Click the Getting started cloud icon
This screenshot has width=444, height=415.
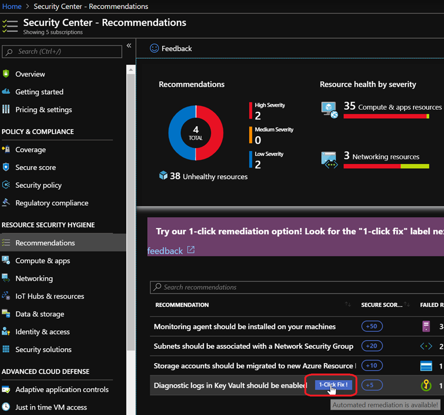[x=6, y=92]
